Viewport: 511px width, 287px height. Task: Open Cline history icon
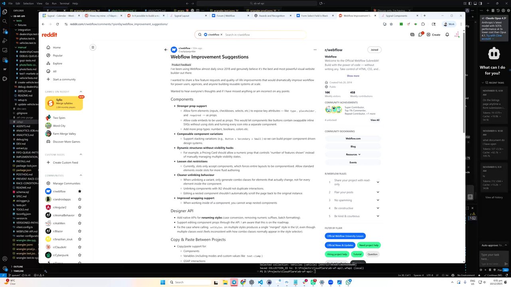pyautogui.click(x=498, y=10)
